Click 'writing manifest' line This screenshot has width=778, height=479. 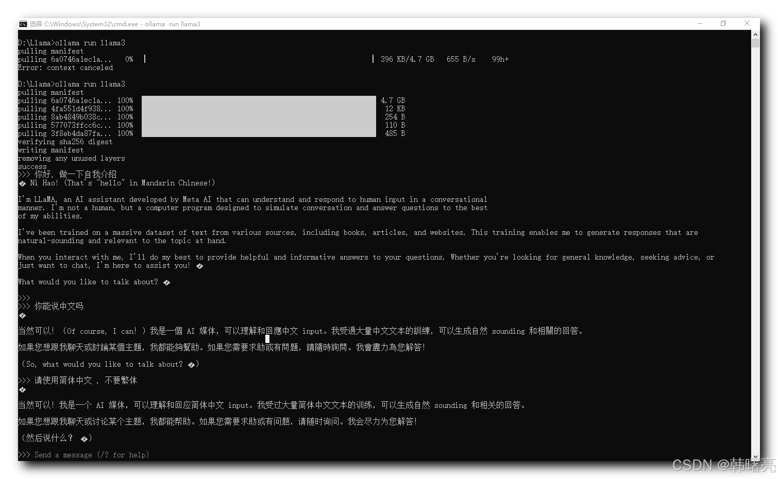pos(51,150)
